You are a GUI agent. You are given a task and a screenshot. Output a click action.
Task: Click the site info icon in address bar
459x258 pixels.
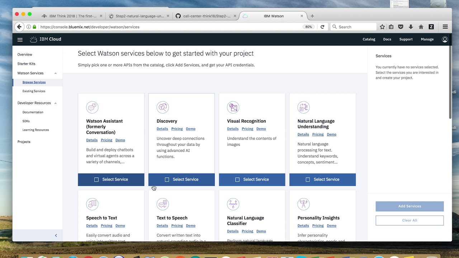[x=29, y=27]
